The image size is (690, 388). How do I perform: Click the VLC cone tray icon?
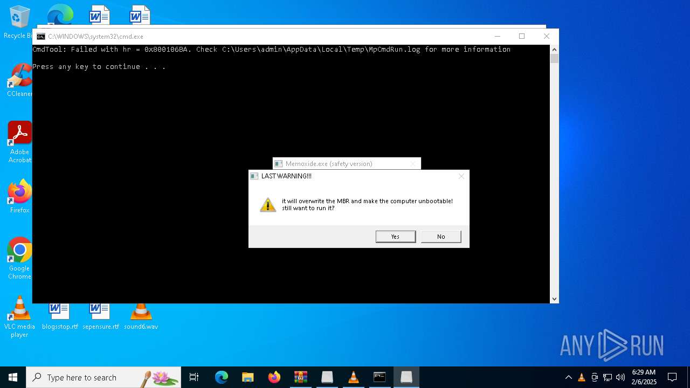[582, 377]
